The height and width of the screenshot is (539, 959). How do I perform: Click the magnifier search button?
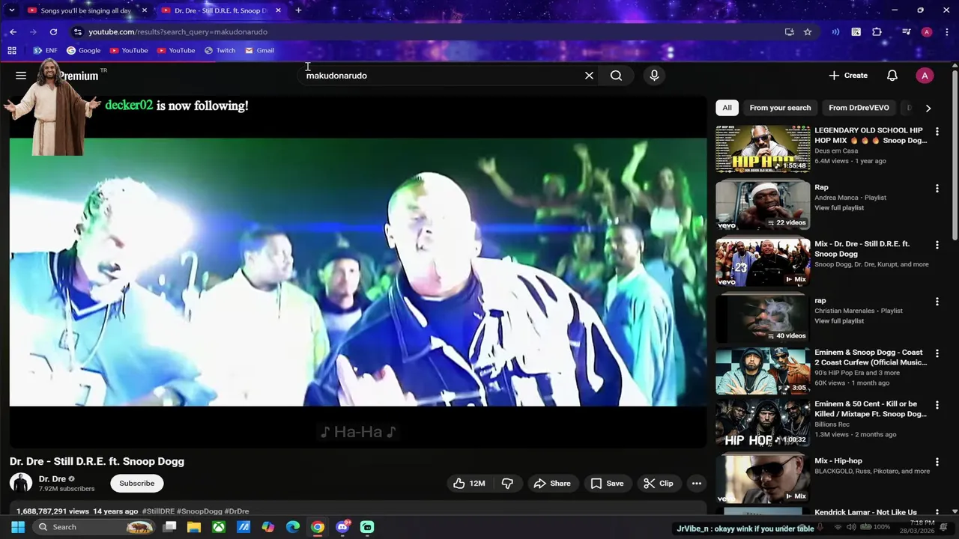(616, 76)
